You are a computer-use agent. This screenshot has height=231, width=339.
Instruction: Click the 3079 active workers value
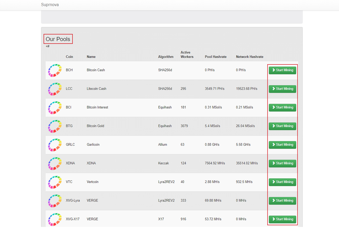(184, 126)
